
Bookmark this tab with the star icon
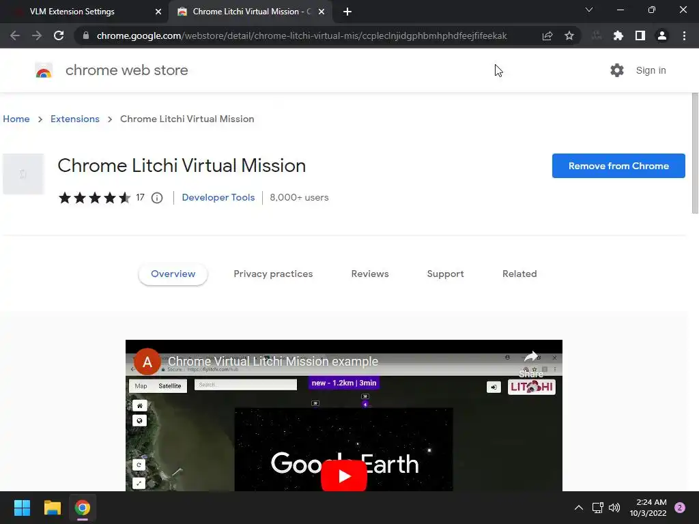coord(569,35)
